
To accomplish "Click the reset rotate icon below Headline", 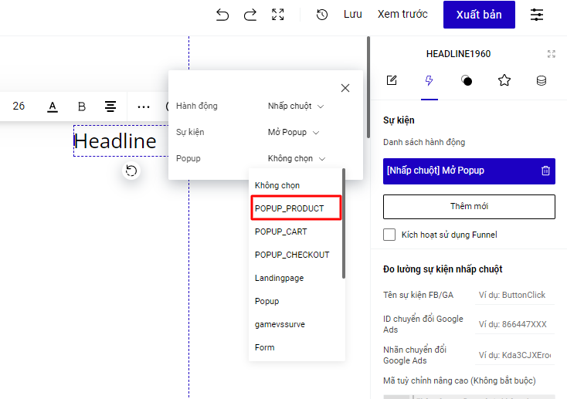I will pos(131,171).
